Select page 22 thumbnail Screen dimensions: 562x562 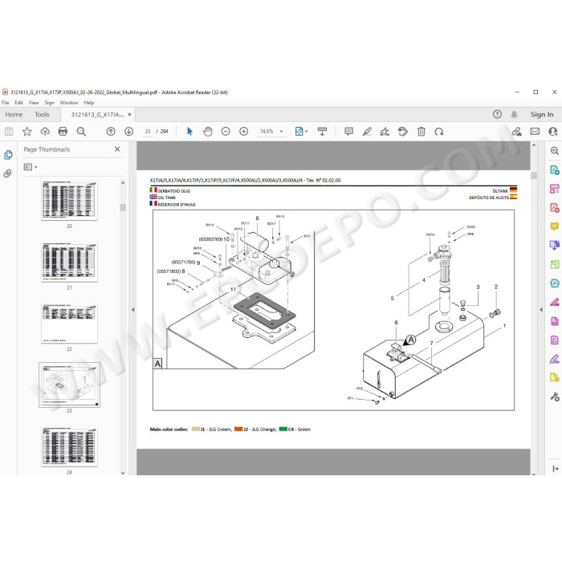[x=69, y=324]
